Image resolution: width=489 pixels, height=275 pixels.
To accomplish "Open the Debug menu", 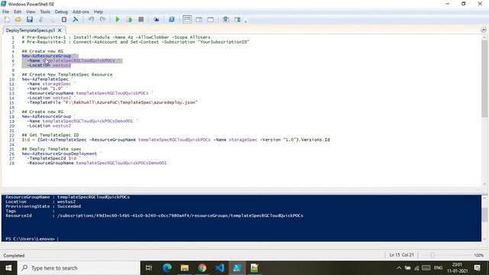I will click(61, 11).
